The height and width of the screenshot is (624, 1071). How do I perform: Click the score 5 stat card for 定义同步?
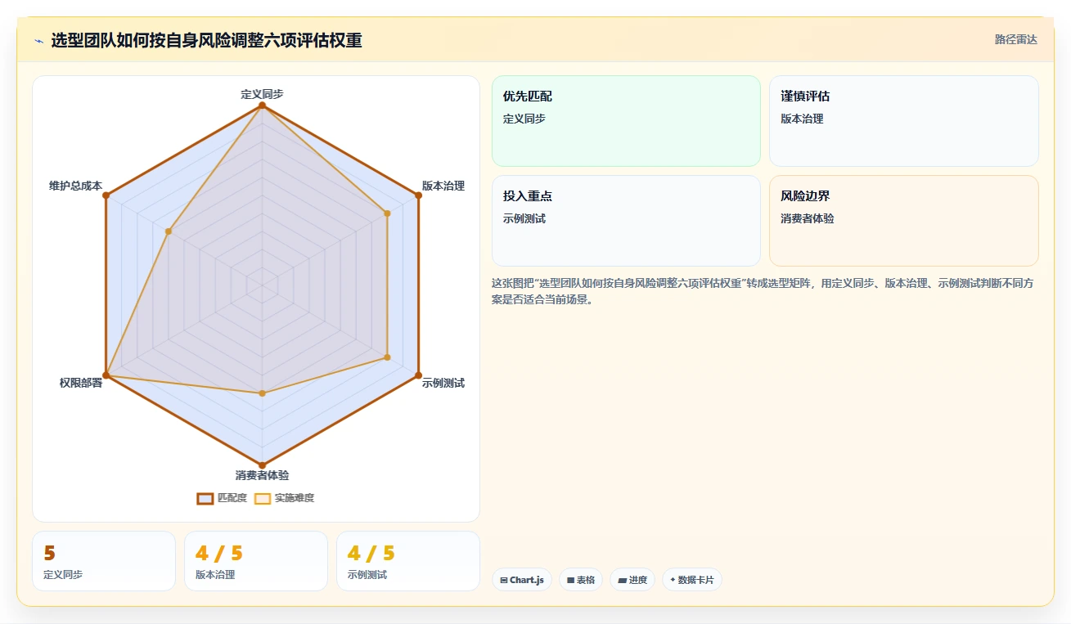(x=104, y=561)
